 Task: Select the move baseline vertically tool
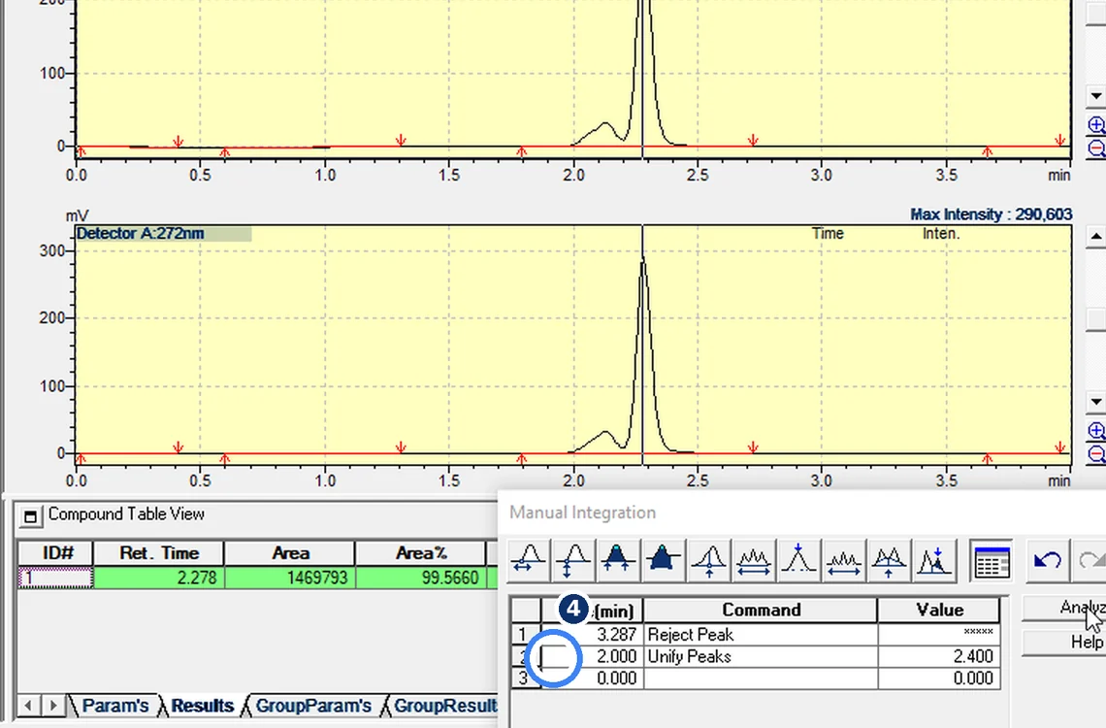(574, 561)
